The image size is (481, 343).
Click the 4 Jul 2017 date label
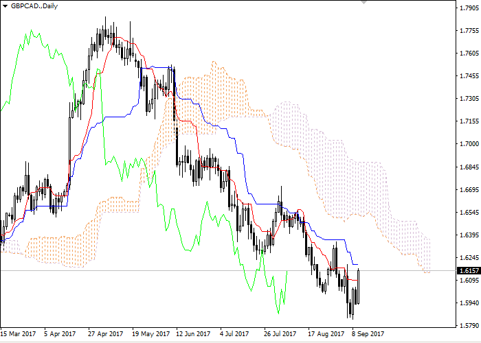235,334
